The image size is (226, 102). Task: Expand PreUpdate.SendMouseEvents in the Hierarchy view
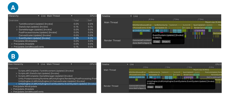(12, 47)
